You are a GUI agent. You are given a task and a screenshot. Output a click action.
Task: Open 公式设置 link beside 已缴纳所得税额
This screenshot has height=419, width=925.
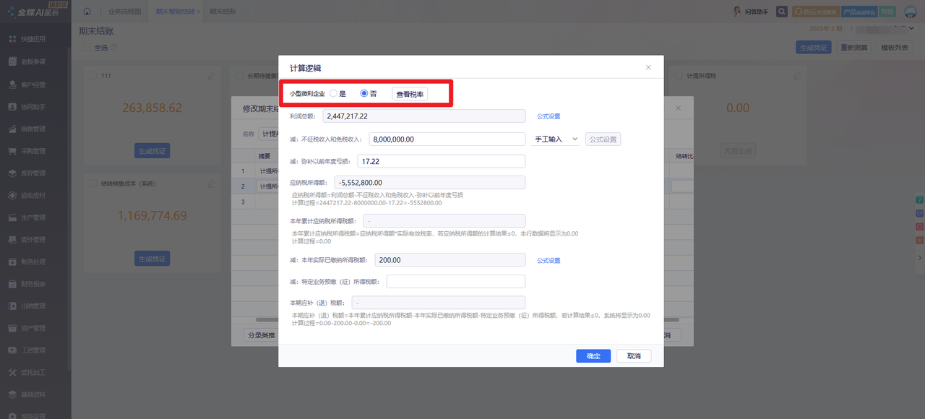point(548,261)
